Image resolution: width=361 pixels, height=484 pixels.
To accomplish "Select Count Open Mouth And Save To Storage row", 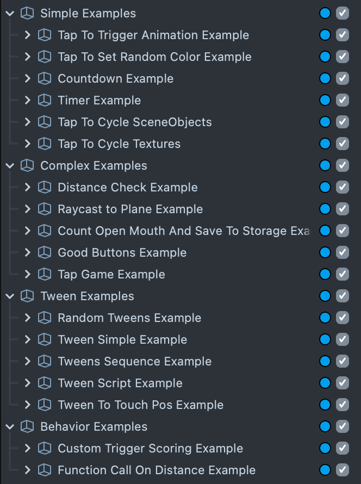I will 183,231.
